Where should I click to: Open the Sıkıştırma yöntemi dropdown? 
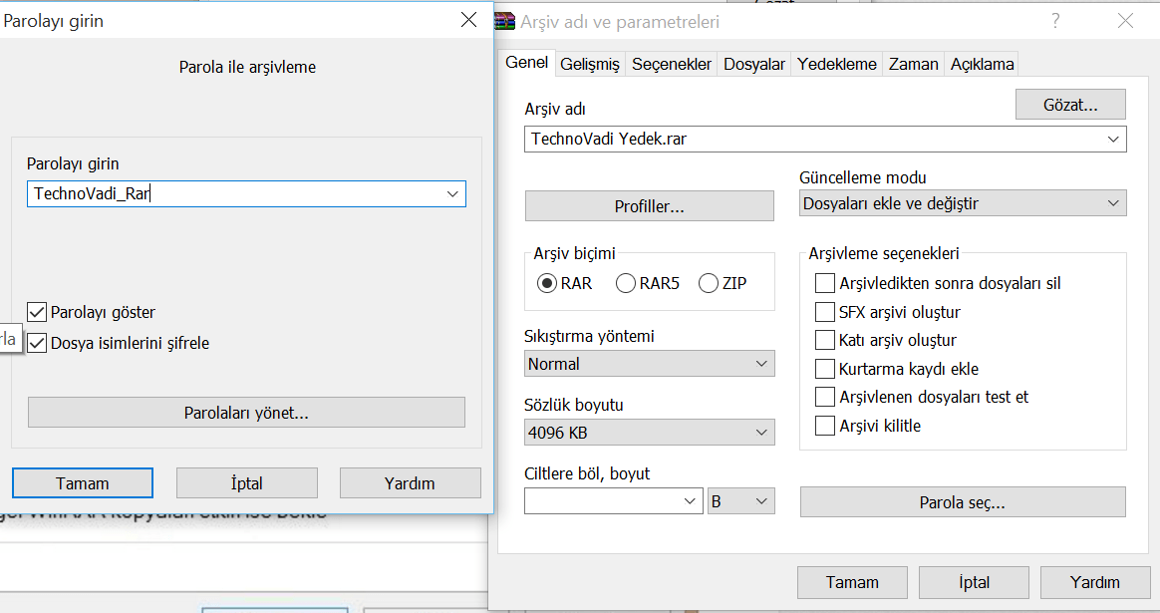point(649,364)
